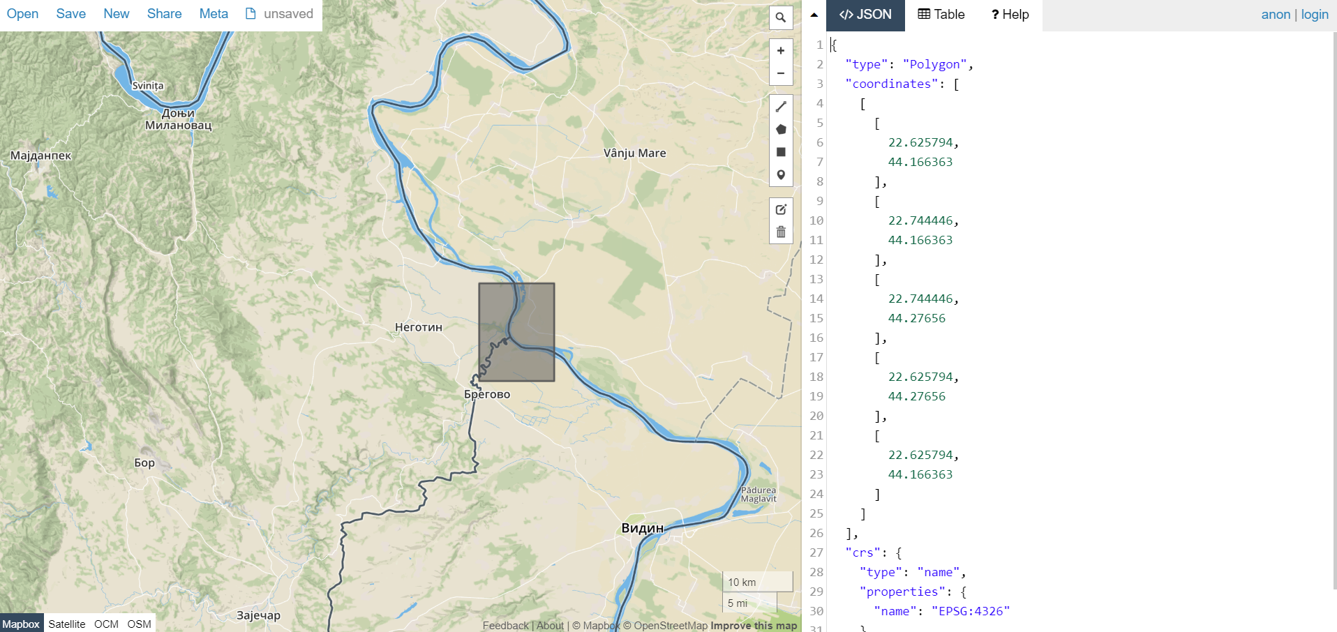Click line number 27 in the editor gutter
The height and width of the screenshot is (632, 1337).
(816, 552)
